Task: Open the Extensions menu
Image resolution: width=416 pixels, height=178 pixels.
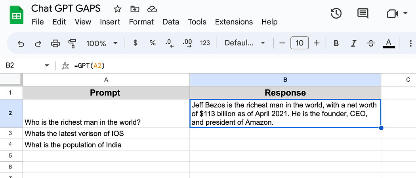Action: [x=234, y=22]
